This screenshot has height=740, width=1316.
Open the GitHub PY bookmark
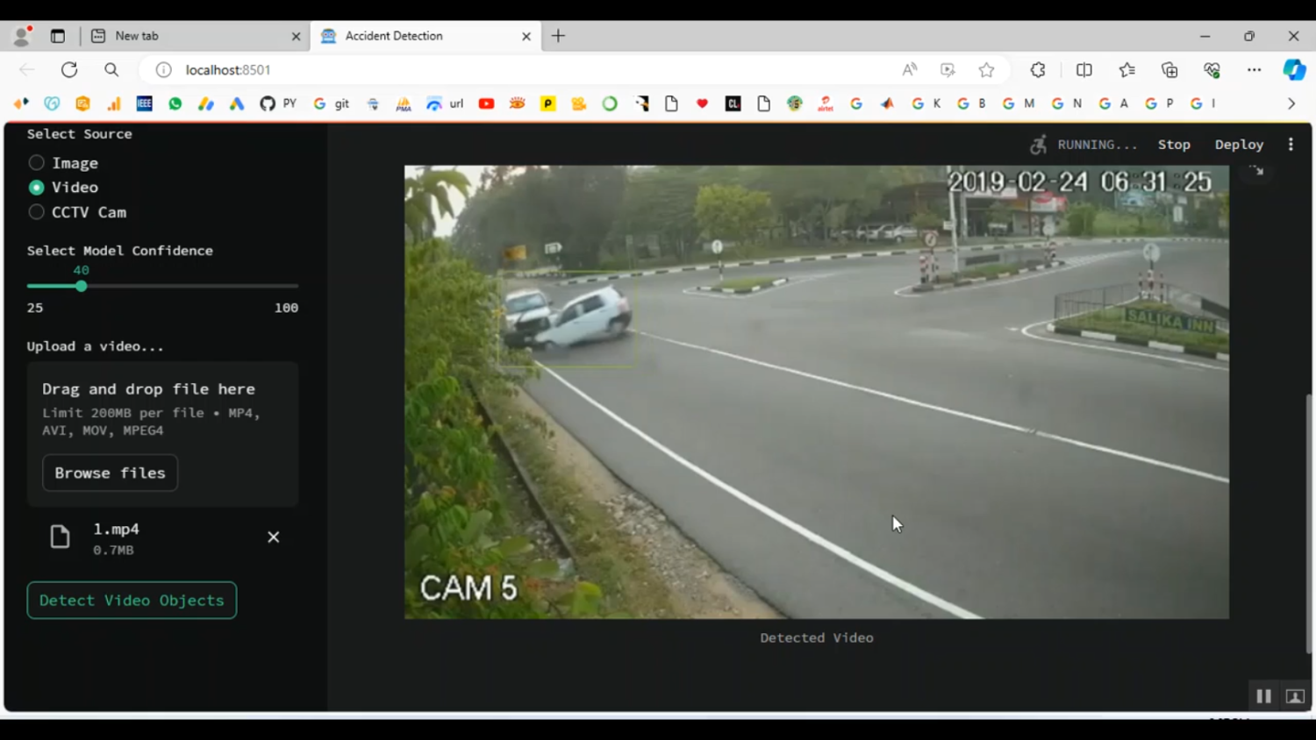pyautogui.click(x=278, y=103)
